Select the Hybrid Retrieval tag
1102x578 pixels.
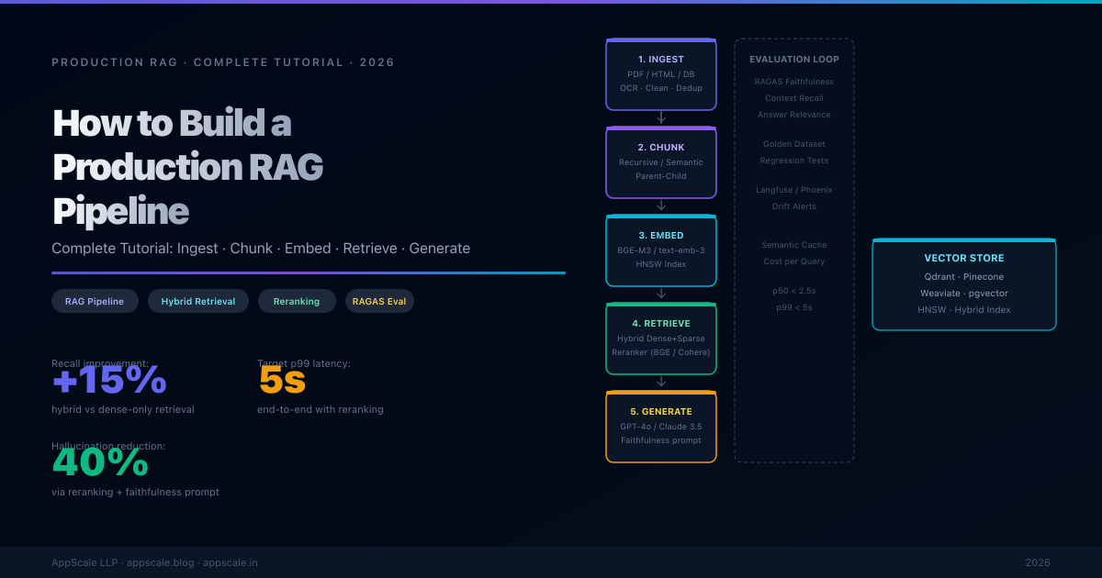[x=198, y=301]
